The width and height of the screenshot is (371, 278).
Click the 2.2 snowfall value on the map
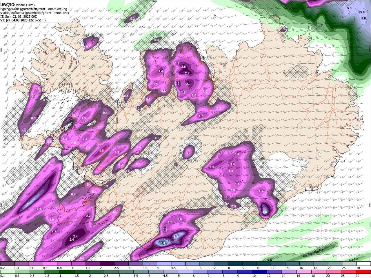[88, 216]
